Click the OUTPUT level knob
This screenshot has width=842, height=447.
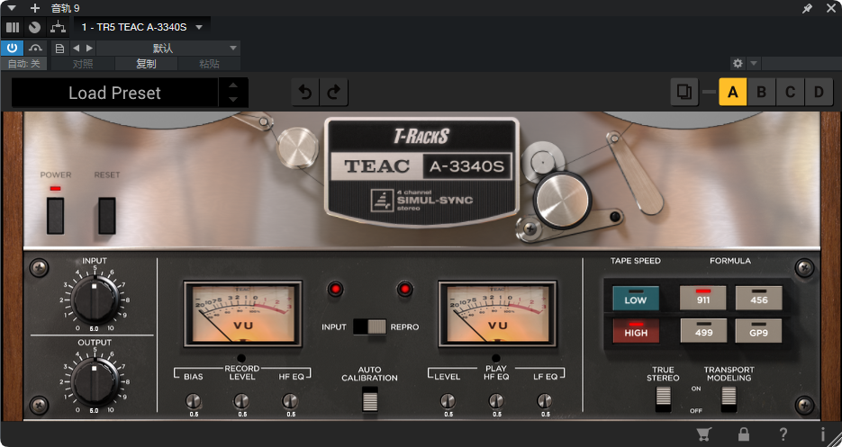pyautogui.click(x=95, y=382)
